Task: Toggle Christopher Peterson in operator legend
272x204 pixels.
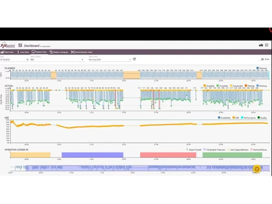Action: [x=214, y=150]
